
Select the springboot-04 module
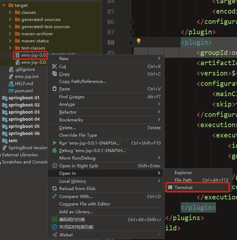(x=24, y=119)
